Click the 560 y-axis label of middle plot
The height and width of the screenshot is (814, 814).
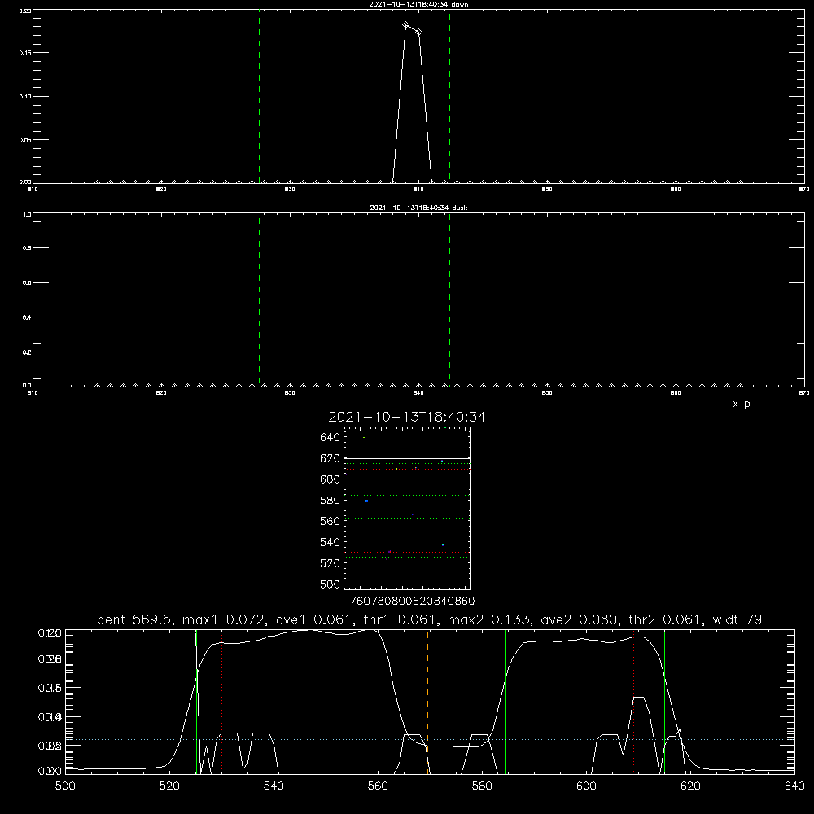tap(330, 521)
